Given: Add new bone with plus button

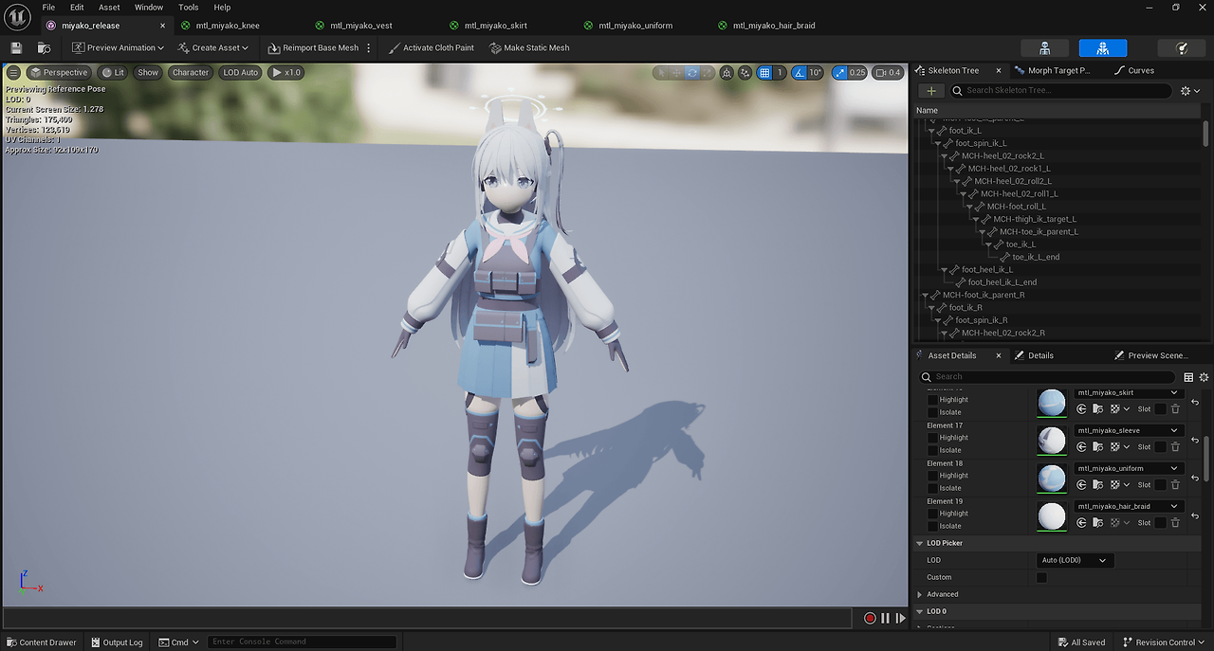Looking at the screenshot, I should click(x=931, y=90).
